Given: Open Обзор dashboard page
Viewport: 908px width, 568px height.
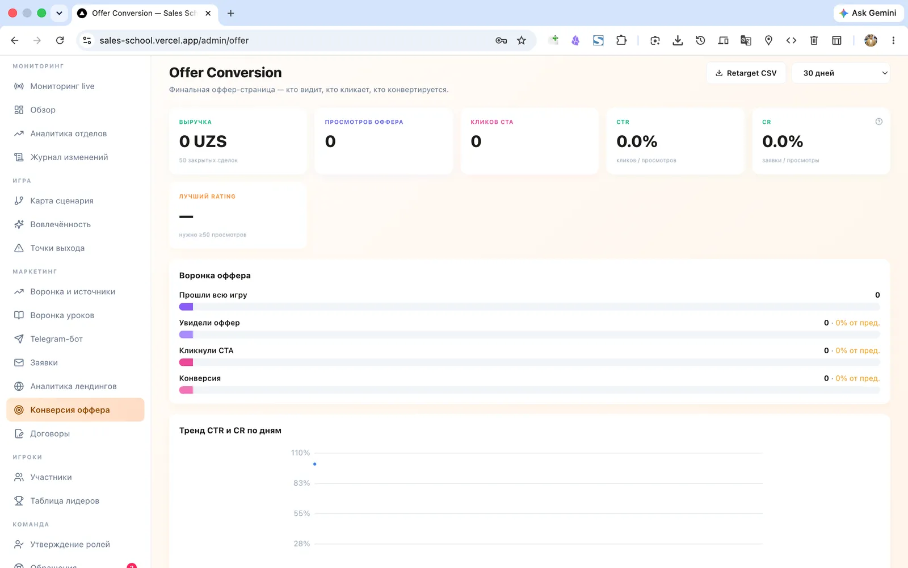Looking at the screenshot, I should (75, 110).
